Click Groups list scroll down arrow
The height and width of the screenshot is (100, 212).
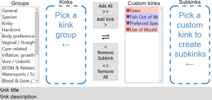(x=37, y=81)
